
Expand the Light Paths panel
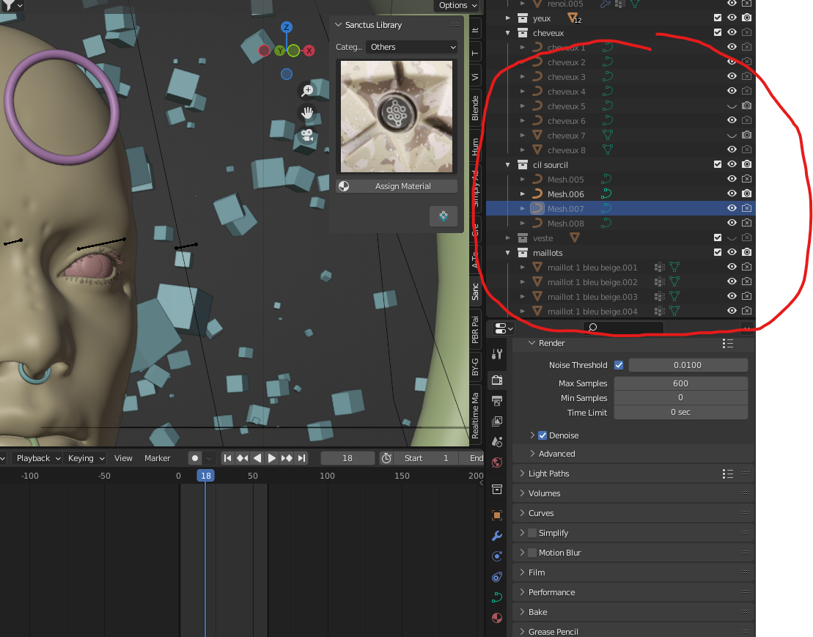pos(522,474)
